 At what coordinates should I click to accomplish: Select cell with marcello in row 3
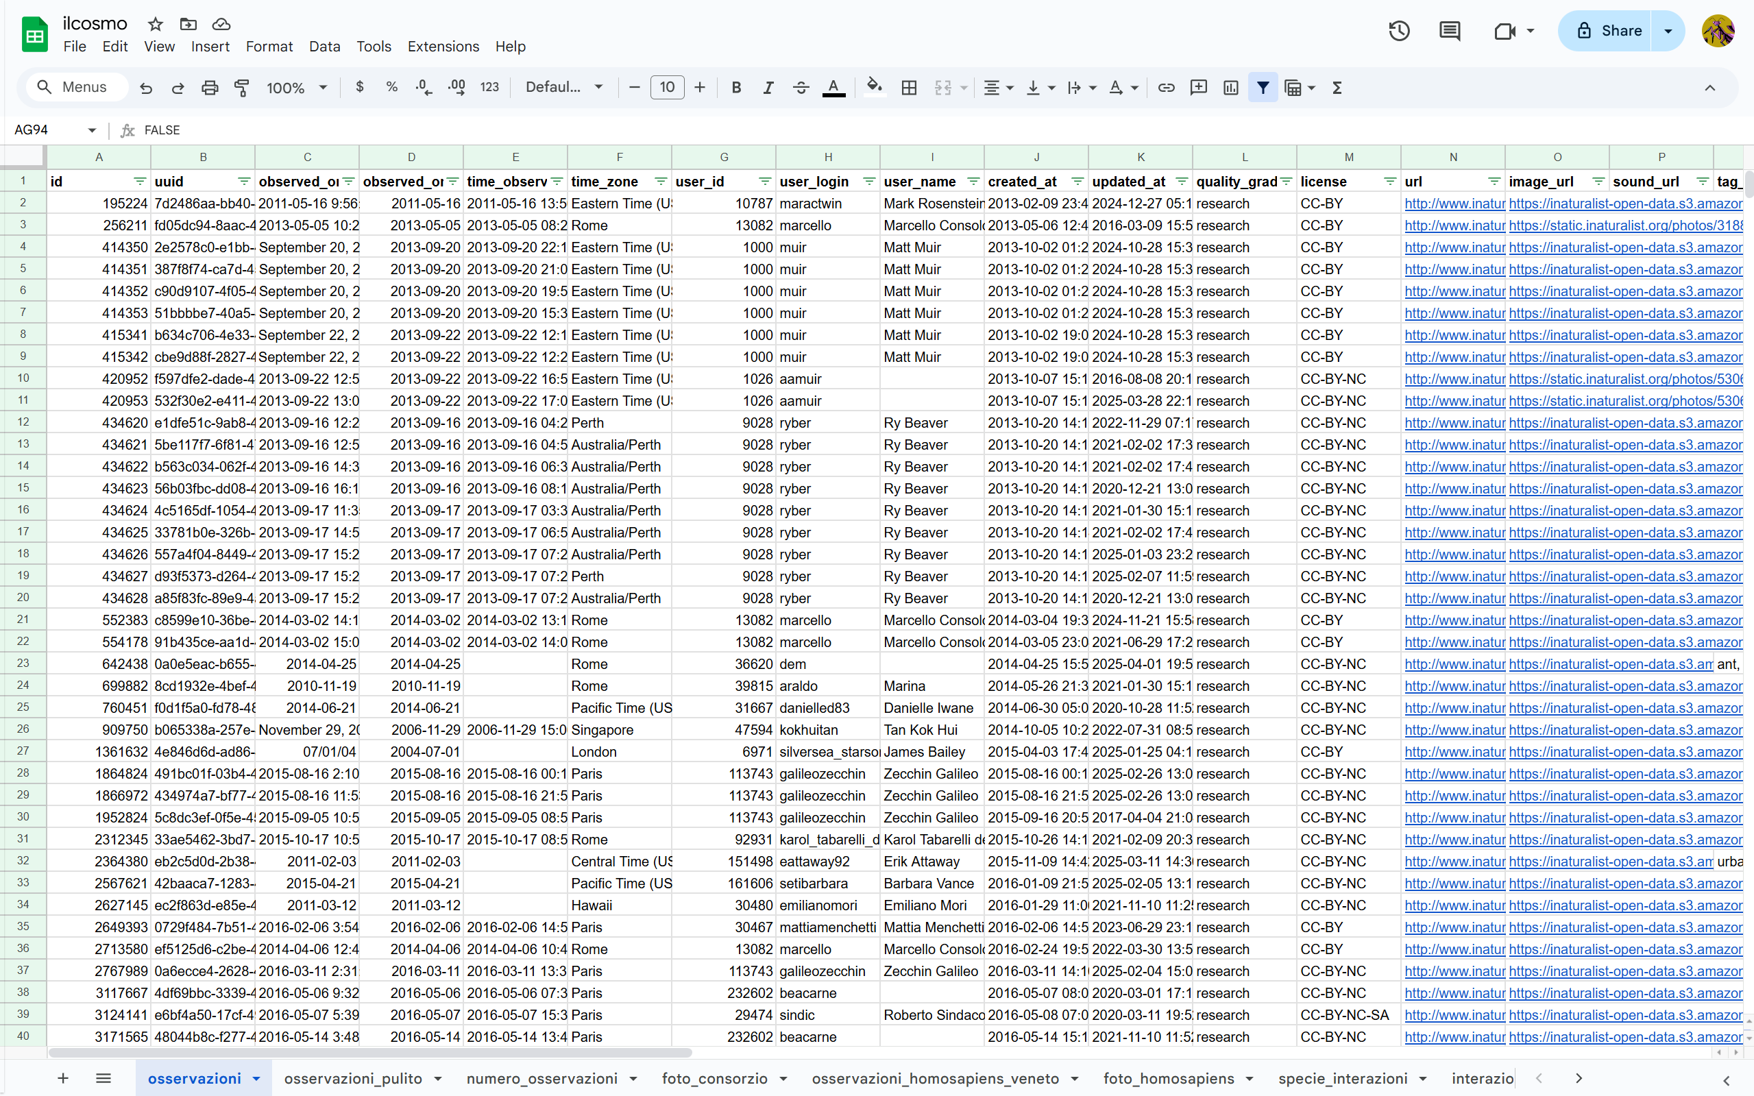tap(828, 226)
